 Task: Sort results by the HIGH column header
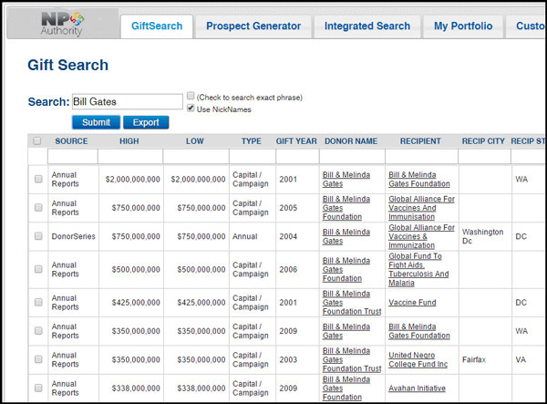(129, 141)
